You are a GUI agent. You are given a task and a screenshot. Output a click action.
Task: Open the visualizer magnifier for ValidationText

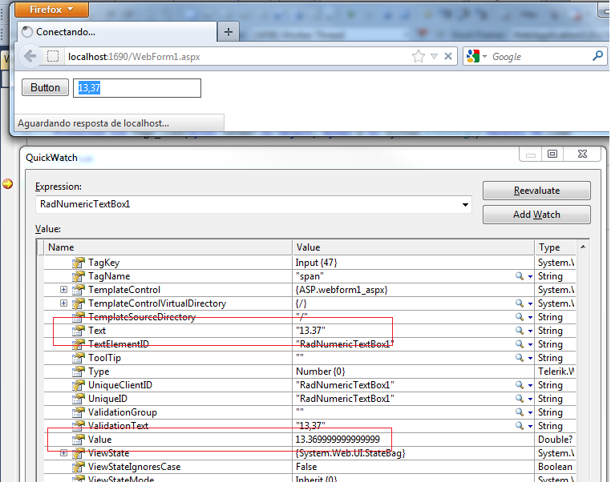(x=520, y=426)
